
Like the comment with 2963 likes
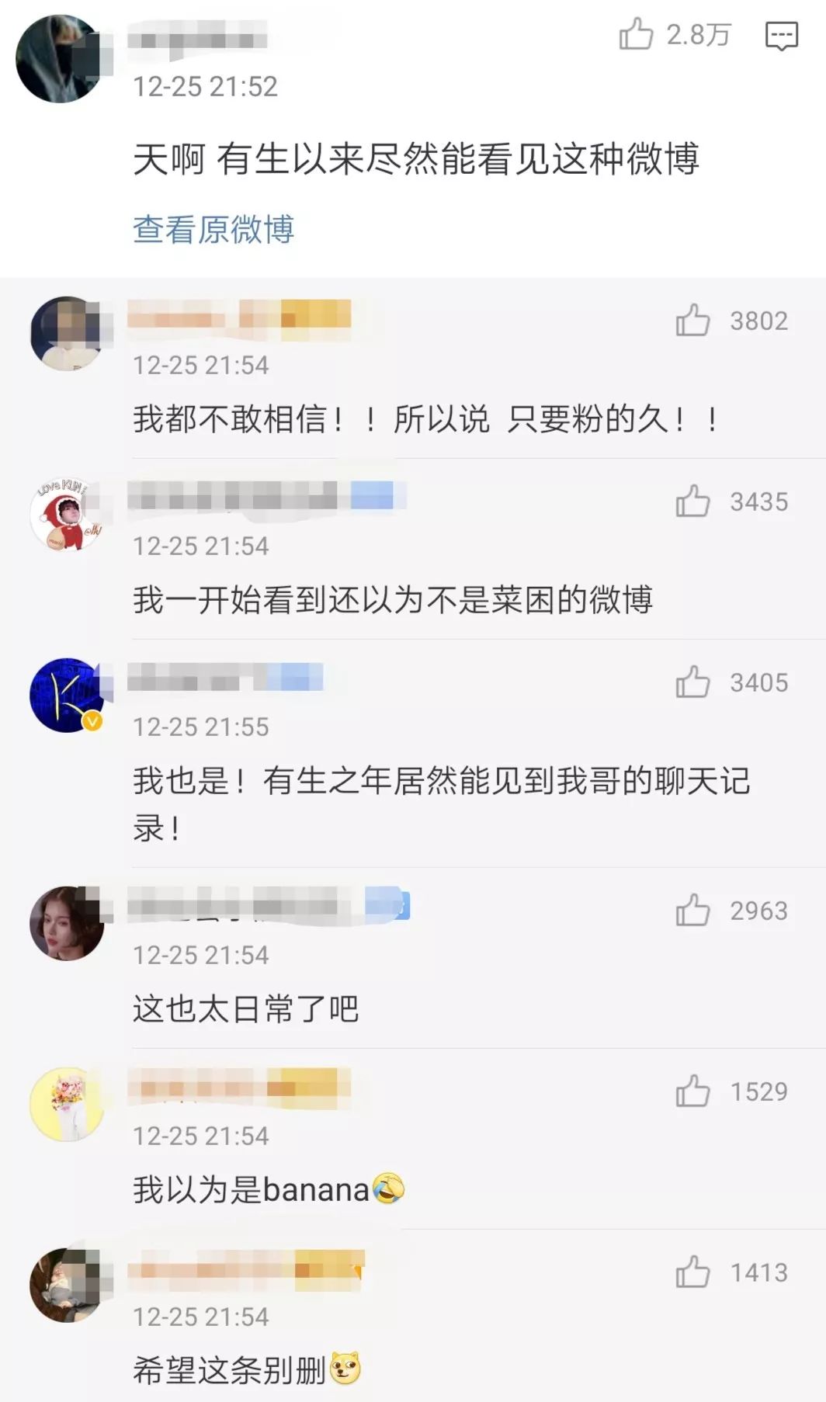[692, 910]
